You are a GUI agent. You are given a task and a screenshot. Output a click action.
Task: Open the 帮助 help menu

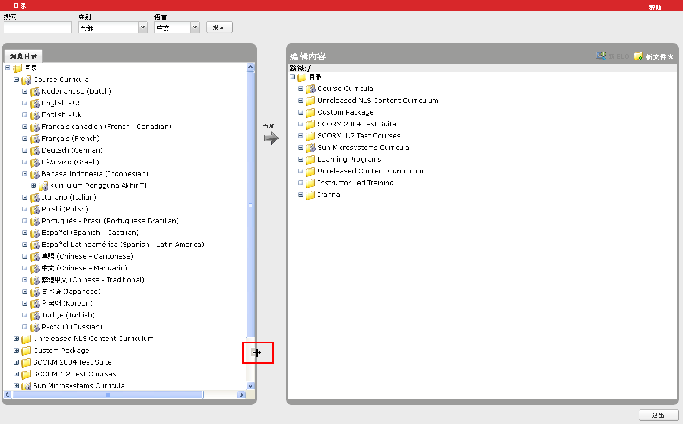click(655, 7)
